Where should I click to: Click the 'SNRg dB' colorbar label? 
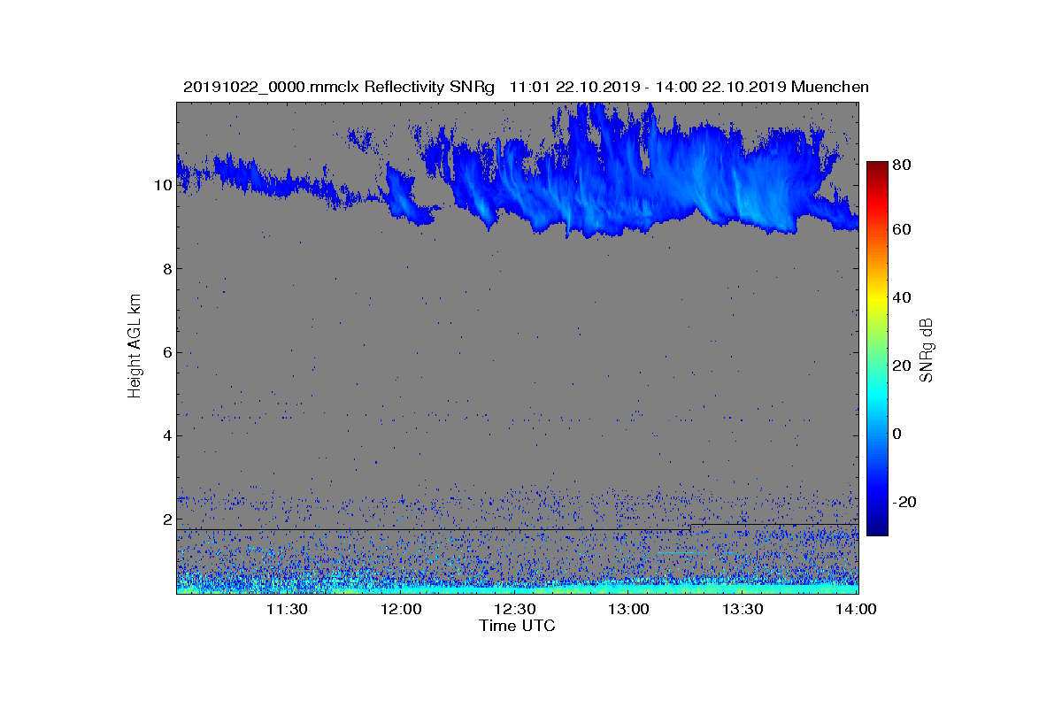[927, 350]
